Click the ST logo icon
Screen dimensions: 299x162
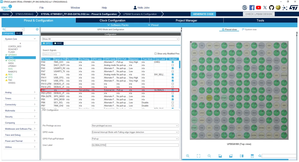294,7
